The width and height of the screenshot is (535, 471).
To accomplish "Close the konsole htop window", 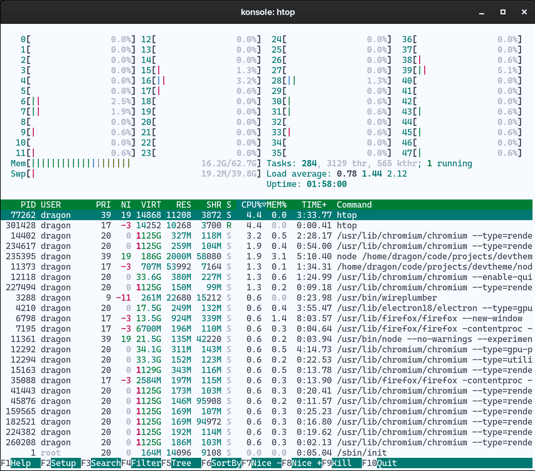I will 524,12.
